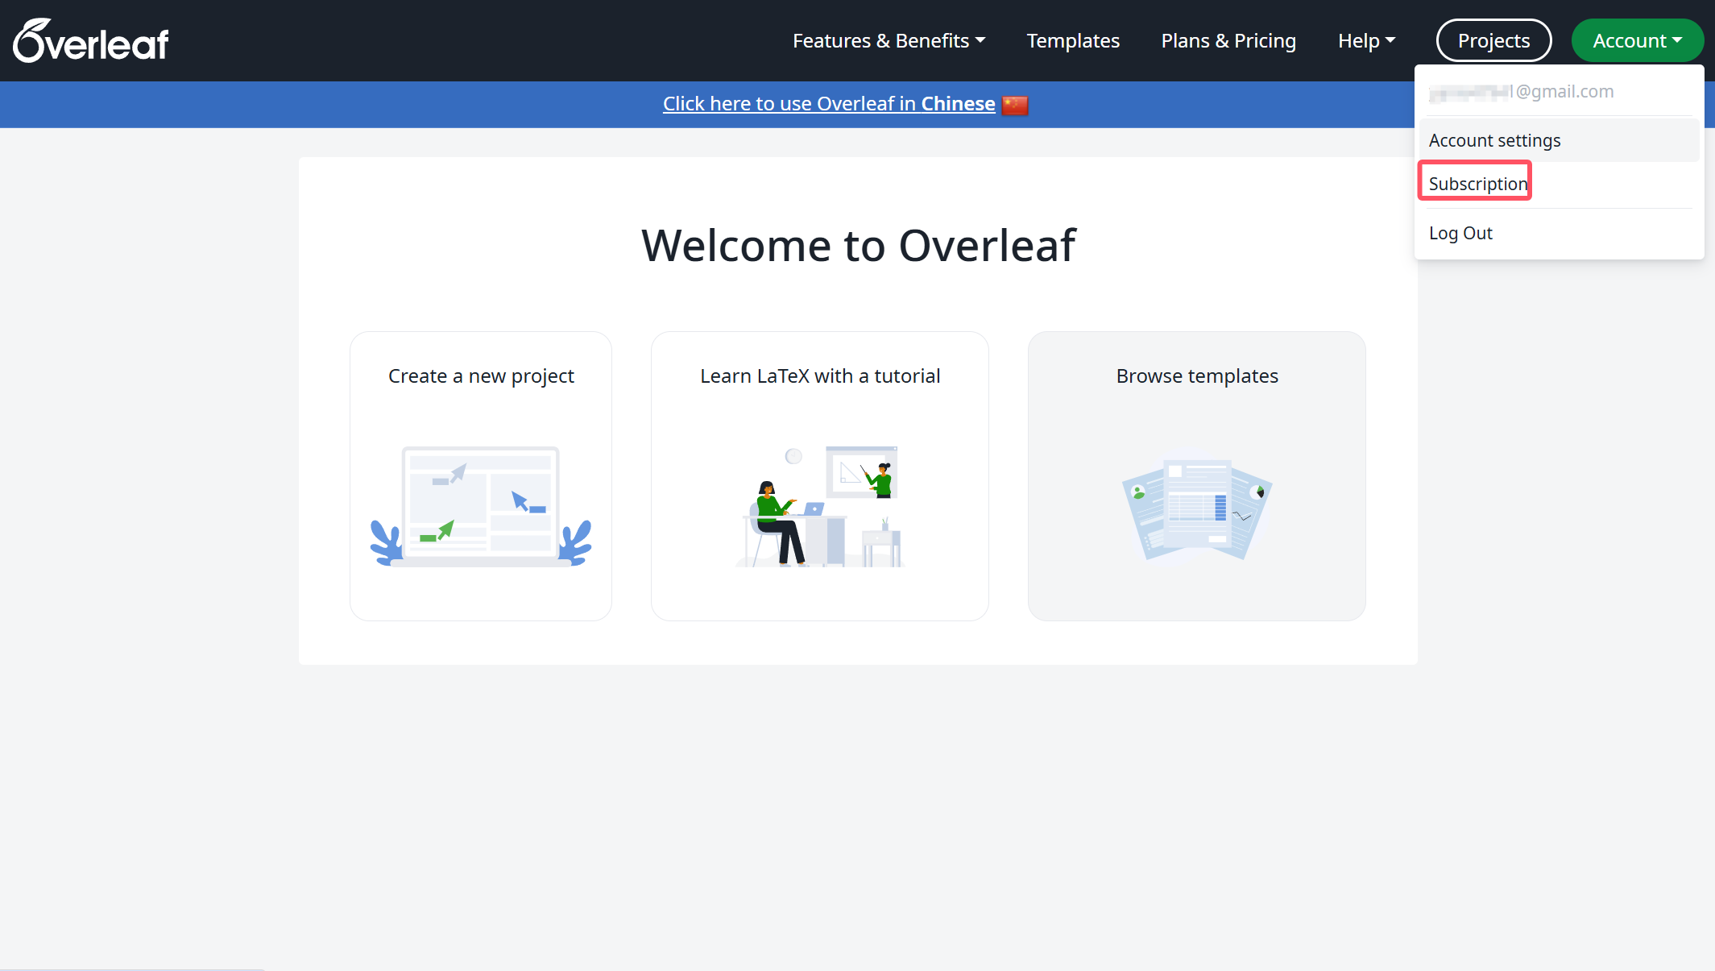Click the template documents illustration
Screen dimensions: 1715x971
(x=1197, y=509)
